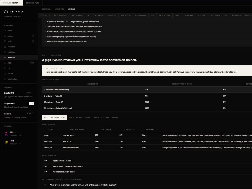Click the 3SIXTYCO logo icon
Viewport: 252px width, 189px height.
[6, 11]
